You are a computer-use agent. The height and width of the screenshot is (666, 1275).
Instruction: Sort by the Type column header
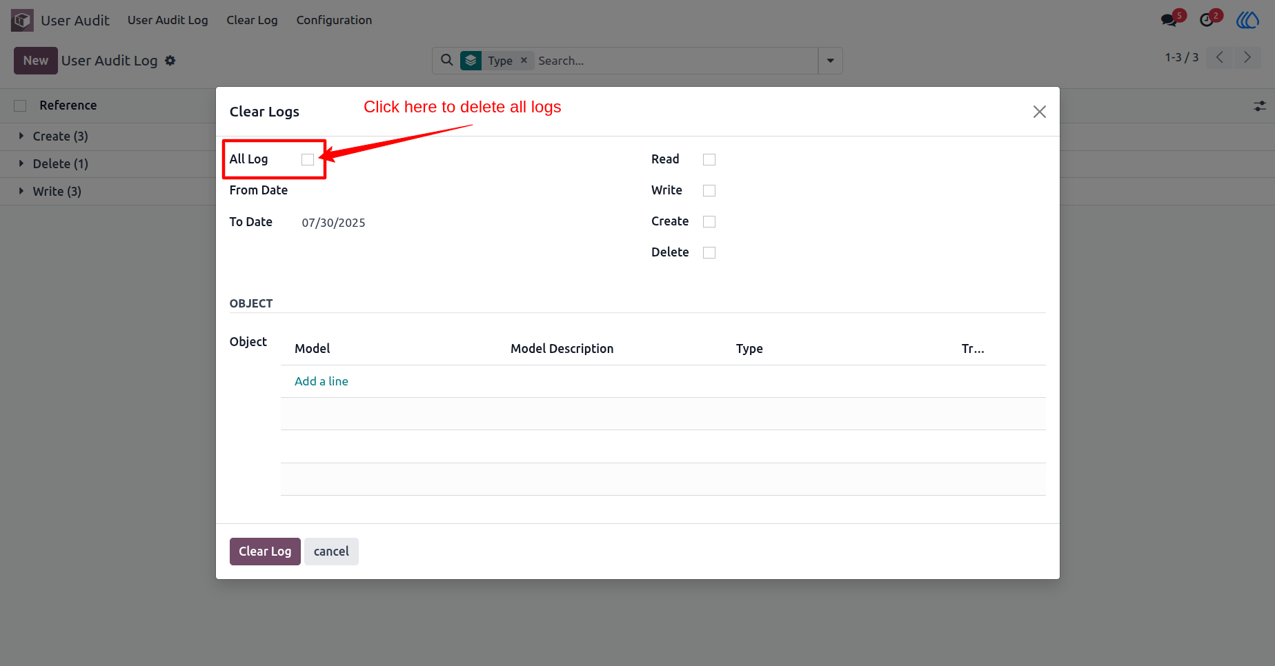click(x=749, y=349)
